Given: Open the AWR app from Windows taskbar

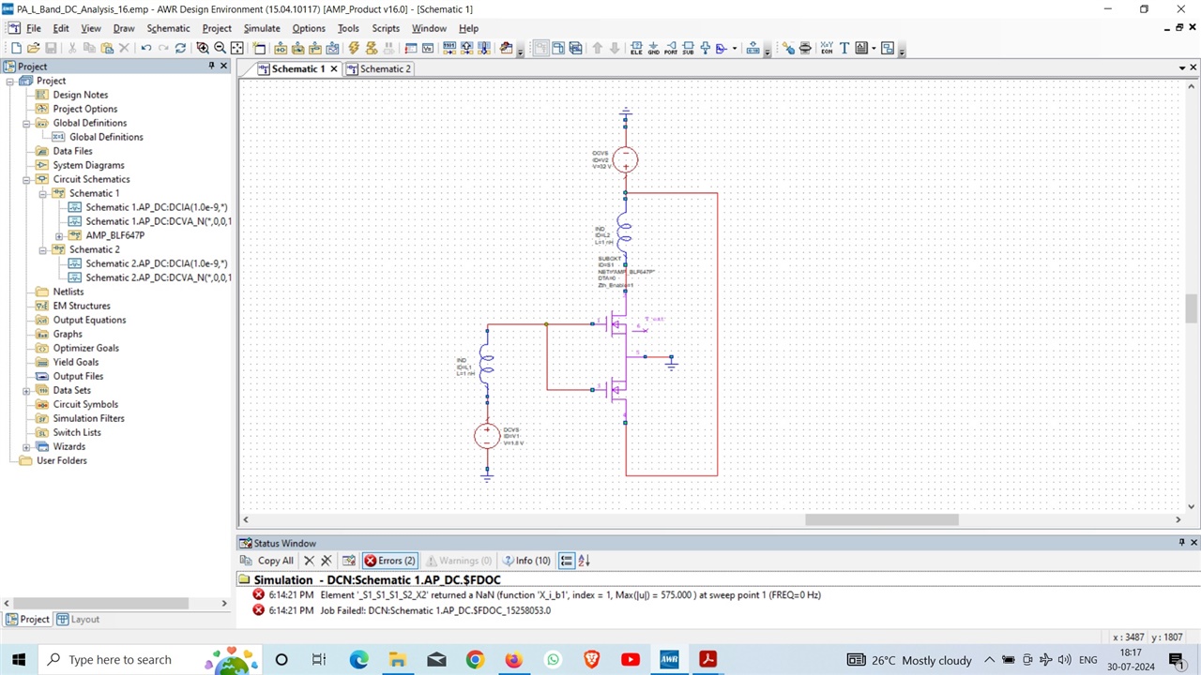Looking at the screenshot, I should click(x=669, y=659).
